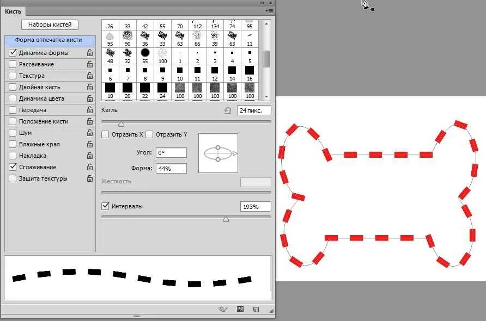
Task: Select the square brush preset 24
Action: click(162, 91)
